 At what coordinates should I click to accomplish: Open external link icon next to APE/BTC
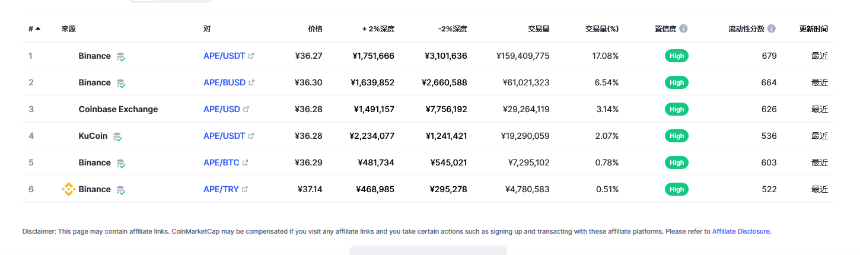(245, 162)
